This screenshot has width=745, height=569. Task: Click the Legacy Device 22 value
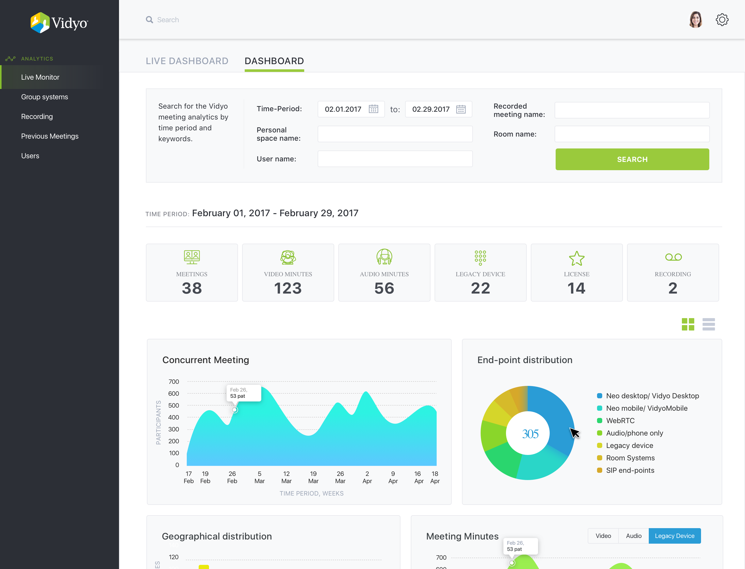tap(480, 288)
